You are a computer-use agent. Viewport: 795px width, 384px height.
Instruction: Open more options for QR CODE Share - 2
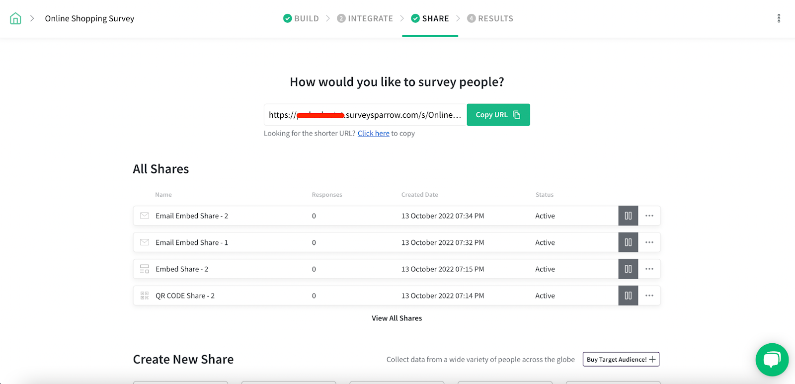click(649, 296)
